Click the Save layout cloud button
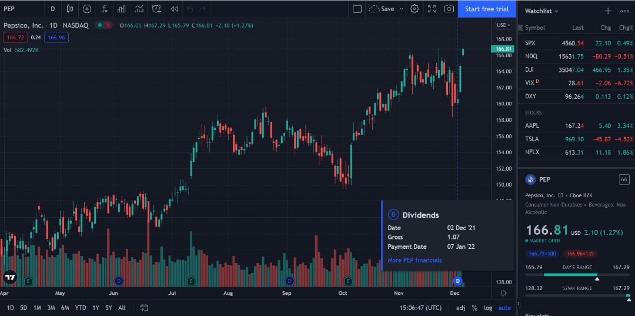Image resolution: width=635 pixels, height=316 pixels. pyautogui.click(x=381, y=9)
